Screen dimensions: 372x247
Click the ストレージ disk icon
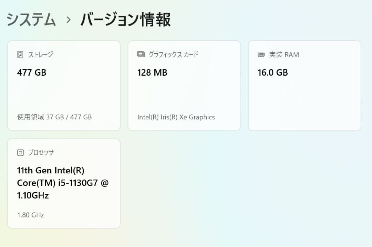pyautogui.click(x=20, y=54)
